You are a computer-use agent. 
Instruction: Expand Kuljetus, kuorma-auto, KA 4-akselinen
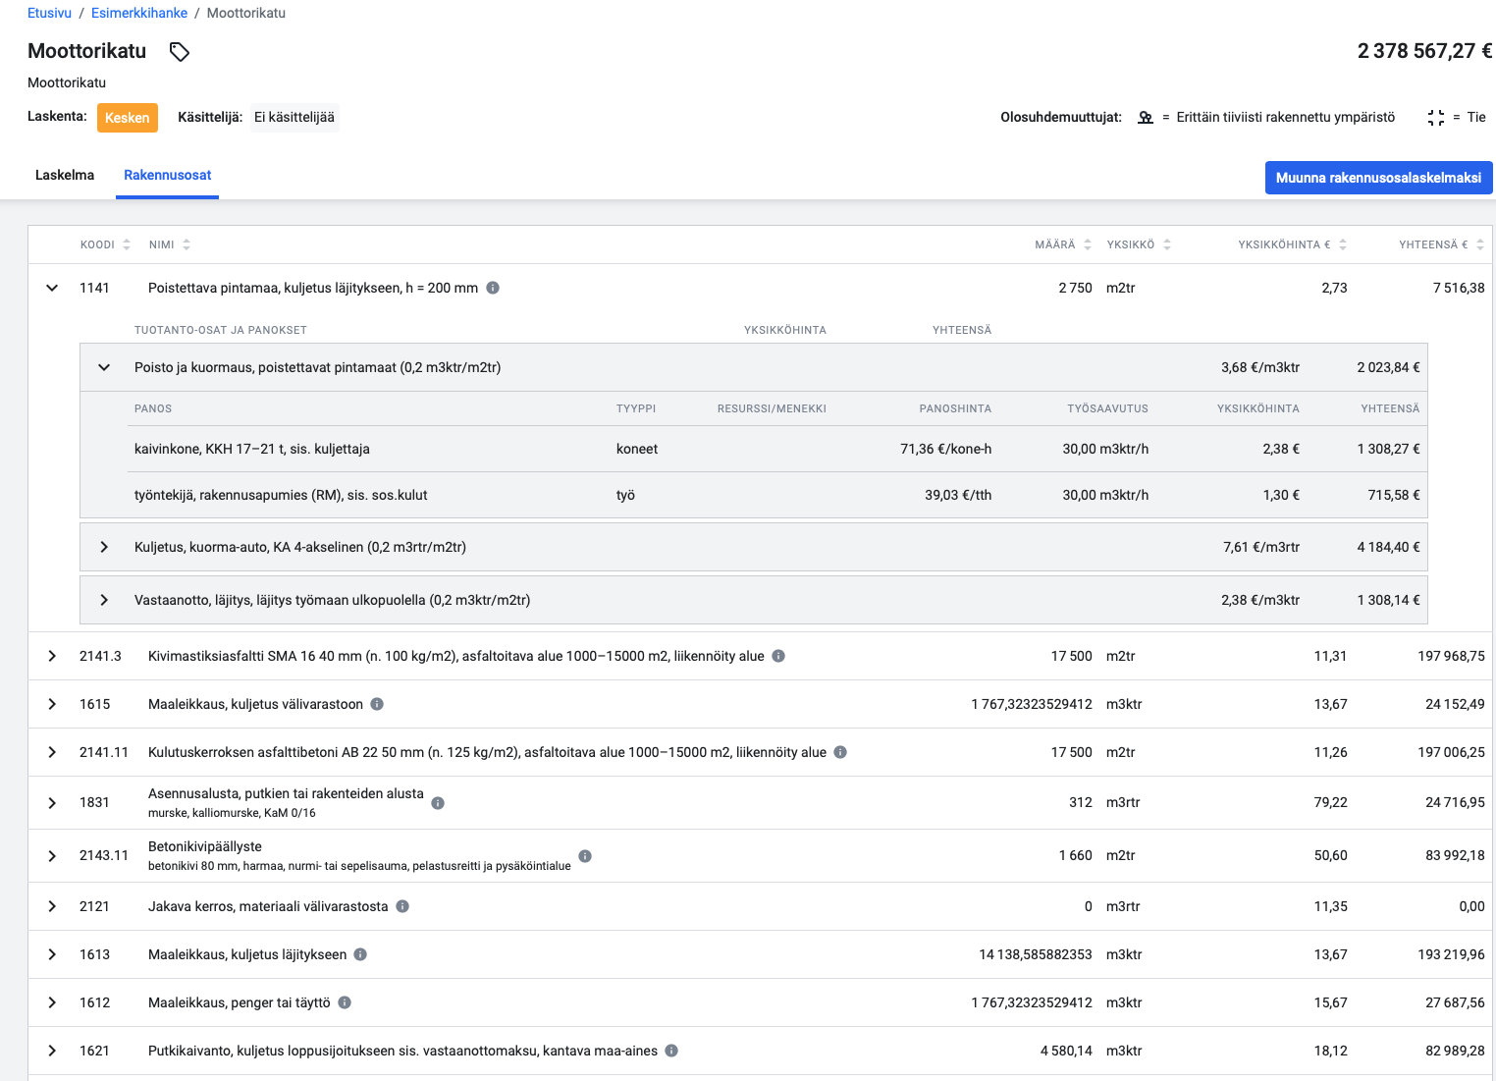(104, 547)
